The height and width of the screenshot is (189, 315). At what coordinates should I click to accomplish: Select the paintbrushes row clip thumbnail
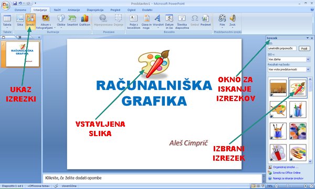pos(278,88)
